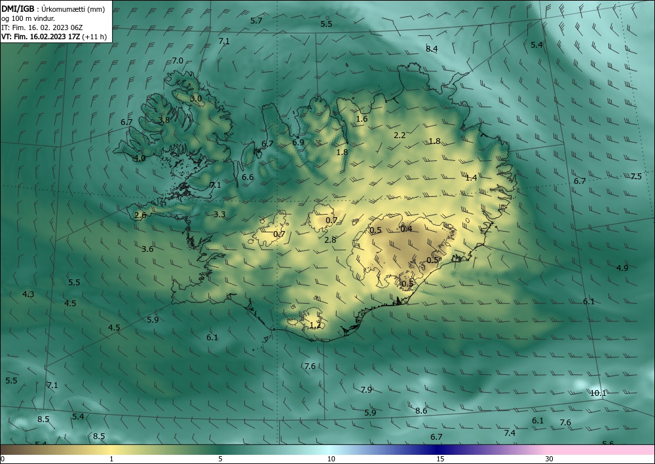Click the '5' label on the color scale
Image resolution: width=655 pixels, height=464 pixels.
pos(220,459)
